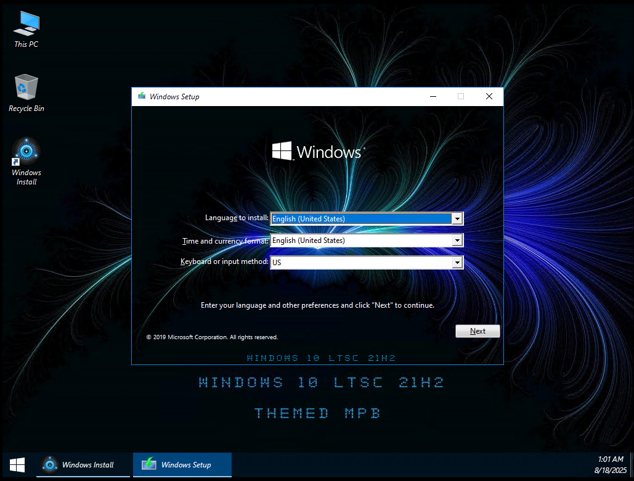Click the Windows Setup title bar icon
The height and width of the screenshot is (481, 634).
142,96
